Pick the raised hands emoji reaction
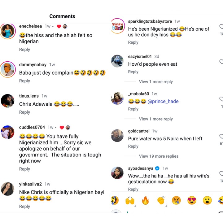The image size is (223, 223). coord(130,201)
